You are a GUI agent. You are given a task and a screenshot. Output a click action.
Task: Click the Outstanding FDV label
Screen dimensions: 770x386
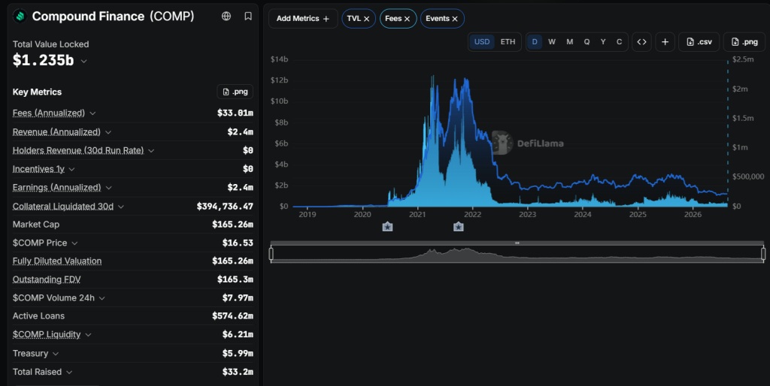[x=47, y=279]
